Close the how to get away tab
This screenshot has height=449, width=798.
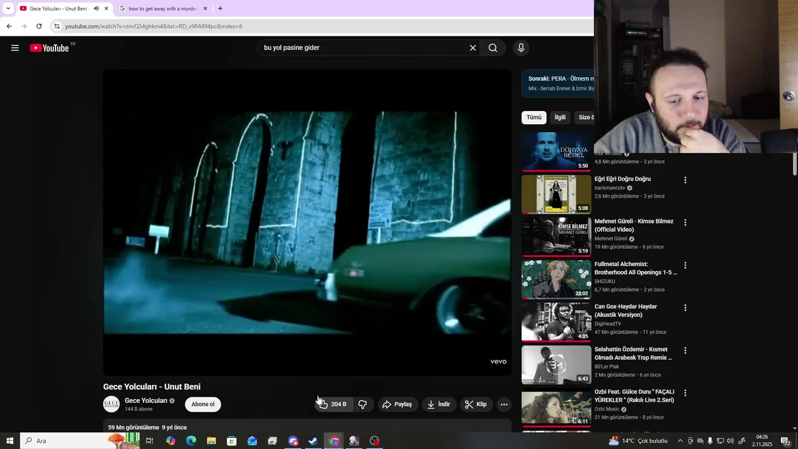click(x=205, y=9)
